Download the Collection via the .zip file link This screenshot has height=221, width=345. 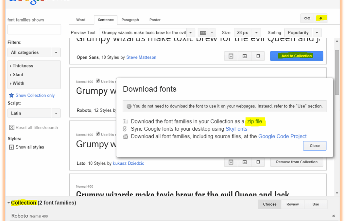[x=254, y=121]
